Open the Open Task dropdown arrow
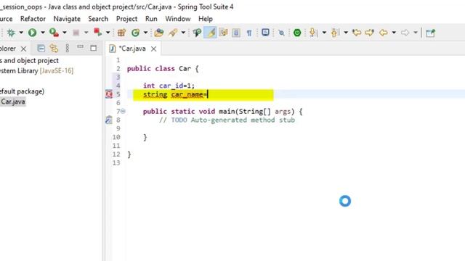The width and height of the screenshot is (465, 261). [x=183, y=33]
